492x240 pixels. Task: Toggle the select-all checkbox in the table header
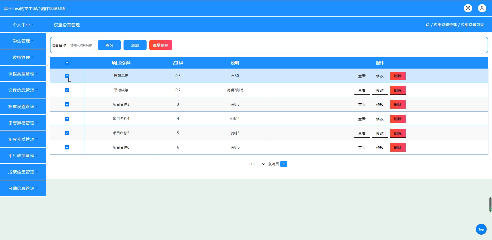coord(67,63)
